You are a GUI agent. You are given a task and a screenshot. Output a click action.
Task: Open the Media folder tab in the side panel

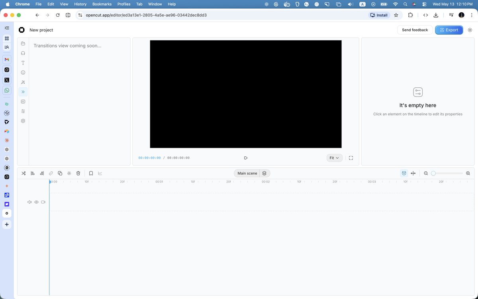[23, 43]
